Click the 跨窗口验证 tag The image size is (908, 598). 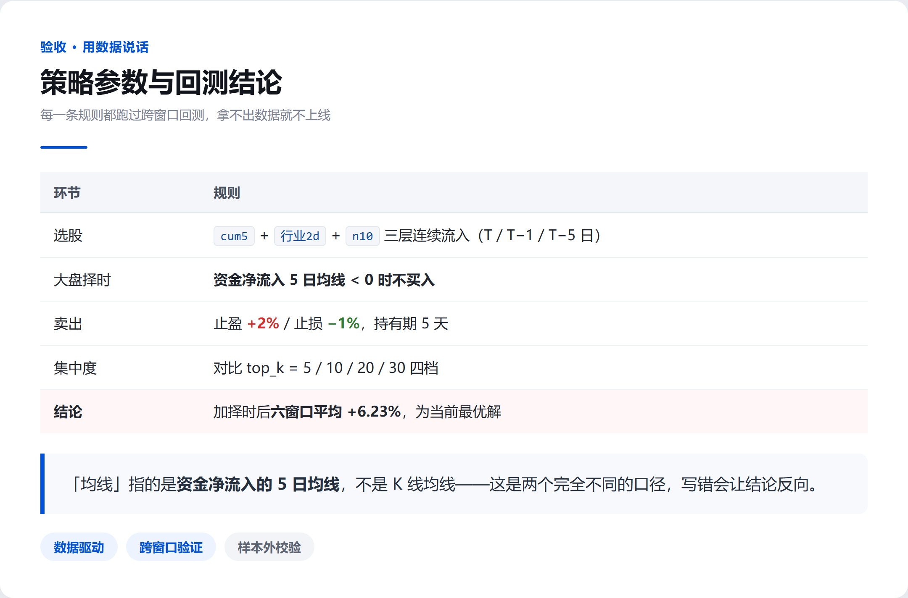(171, 547)
